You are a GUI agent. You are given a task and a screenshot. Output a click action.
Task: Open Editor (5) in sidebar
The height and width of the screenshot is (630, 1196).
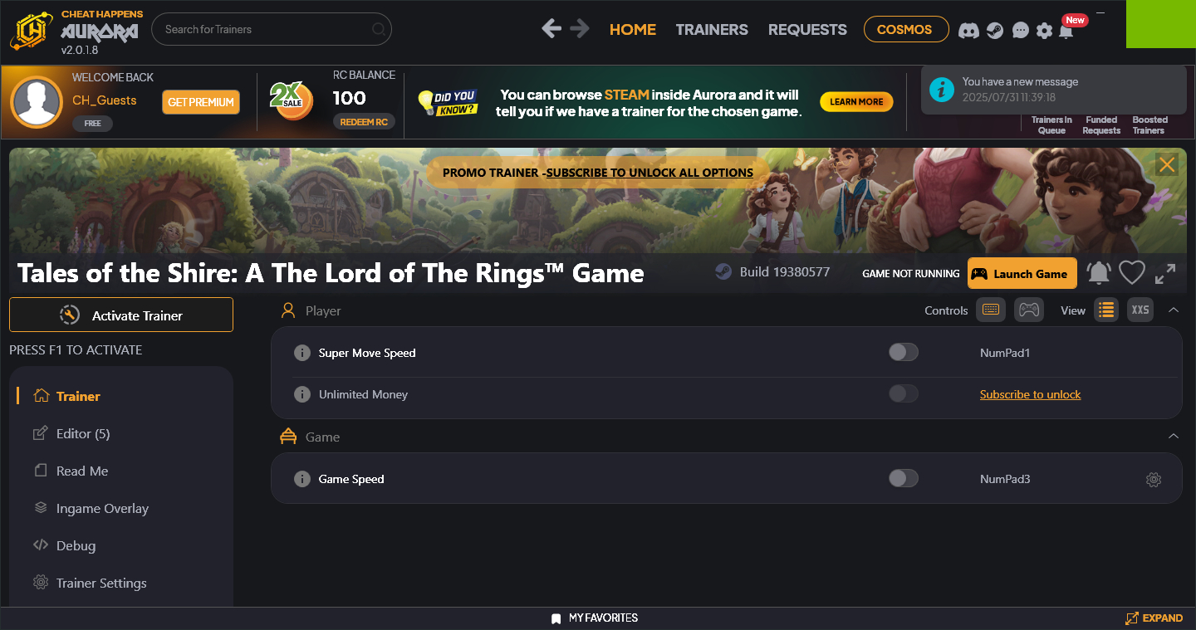pyautogui.click(x=83, y=433)
